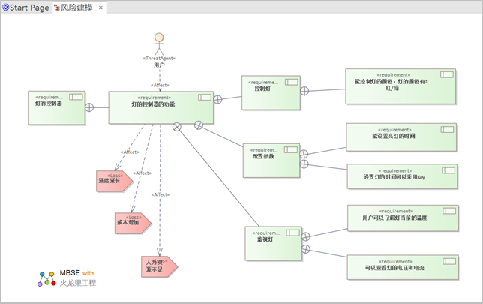
Task: Select the 控制灯 requirement element
Action: pyautogui.click(x=271, y=92)
